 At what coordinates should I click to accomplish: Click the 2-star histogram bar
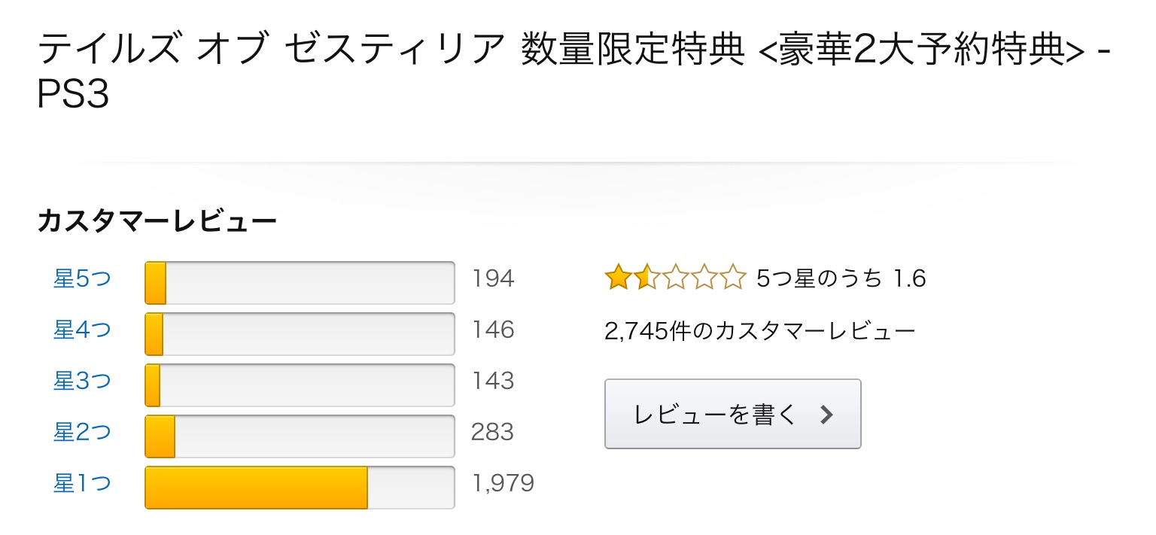coord(300,436)
